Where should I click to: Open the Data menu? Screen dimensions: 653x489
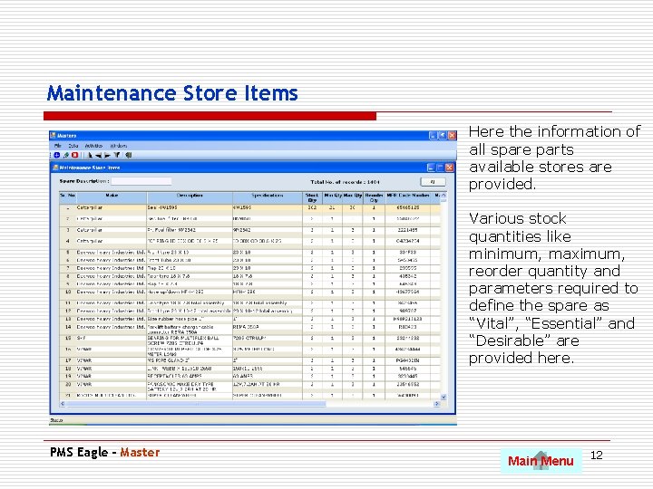pyautogui.click(x=73, y=146)
